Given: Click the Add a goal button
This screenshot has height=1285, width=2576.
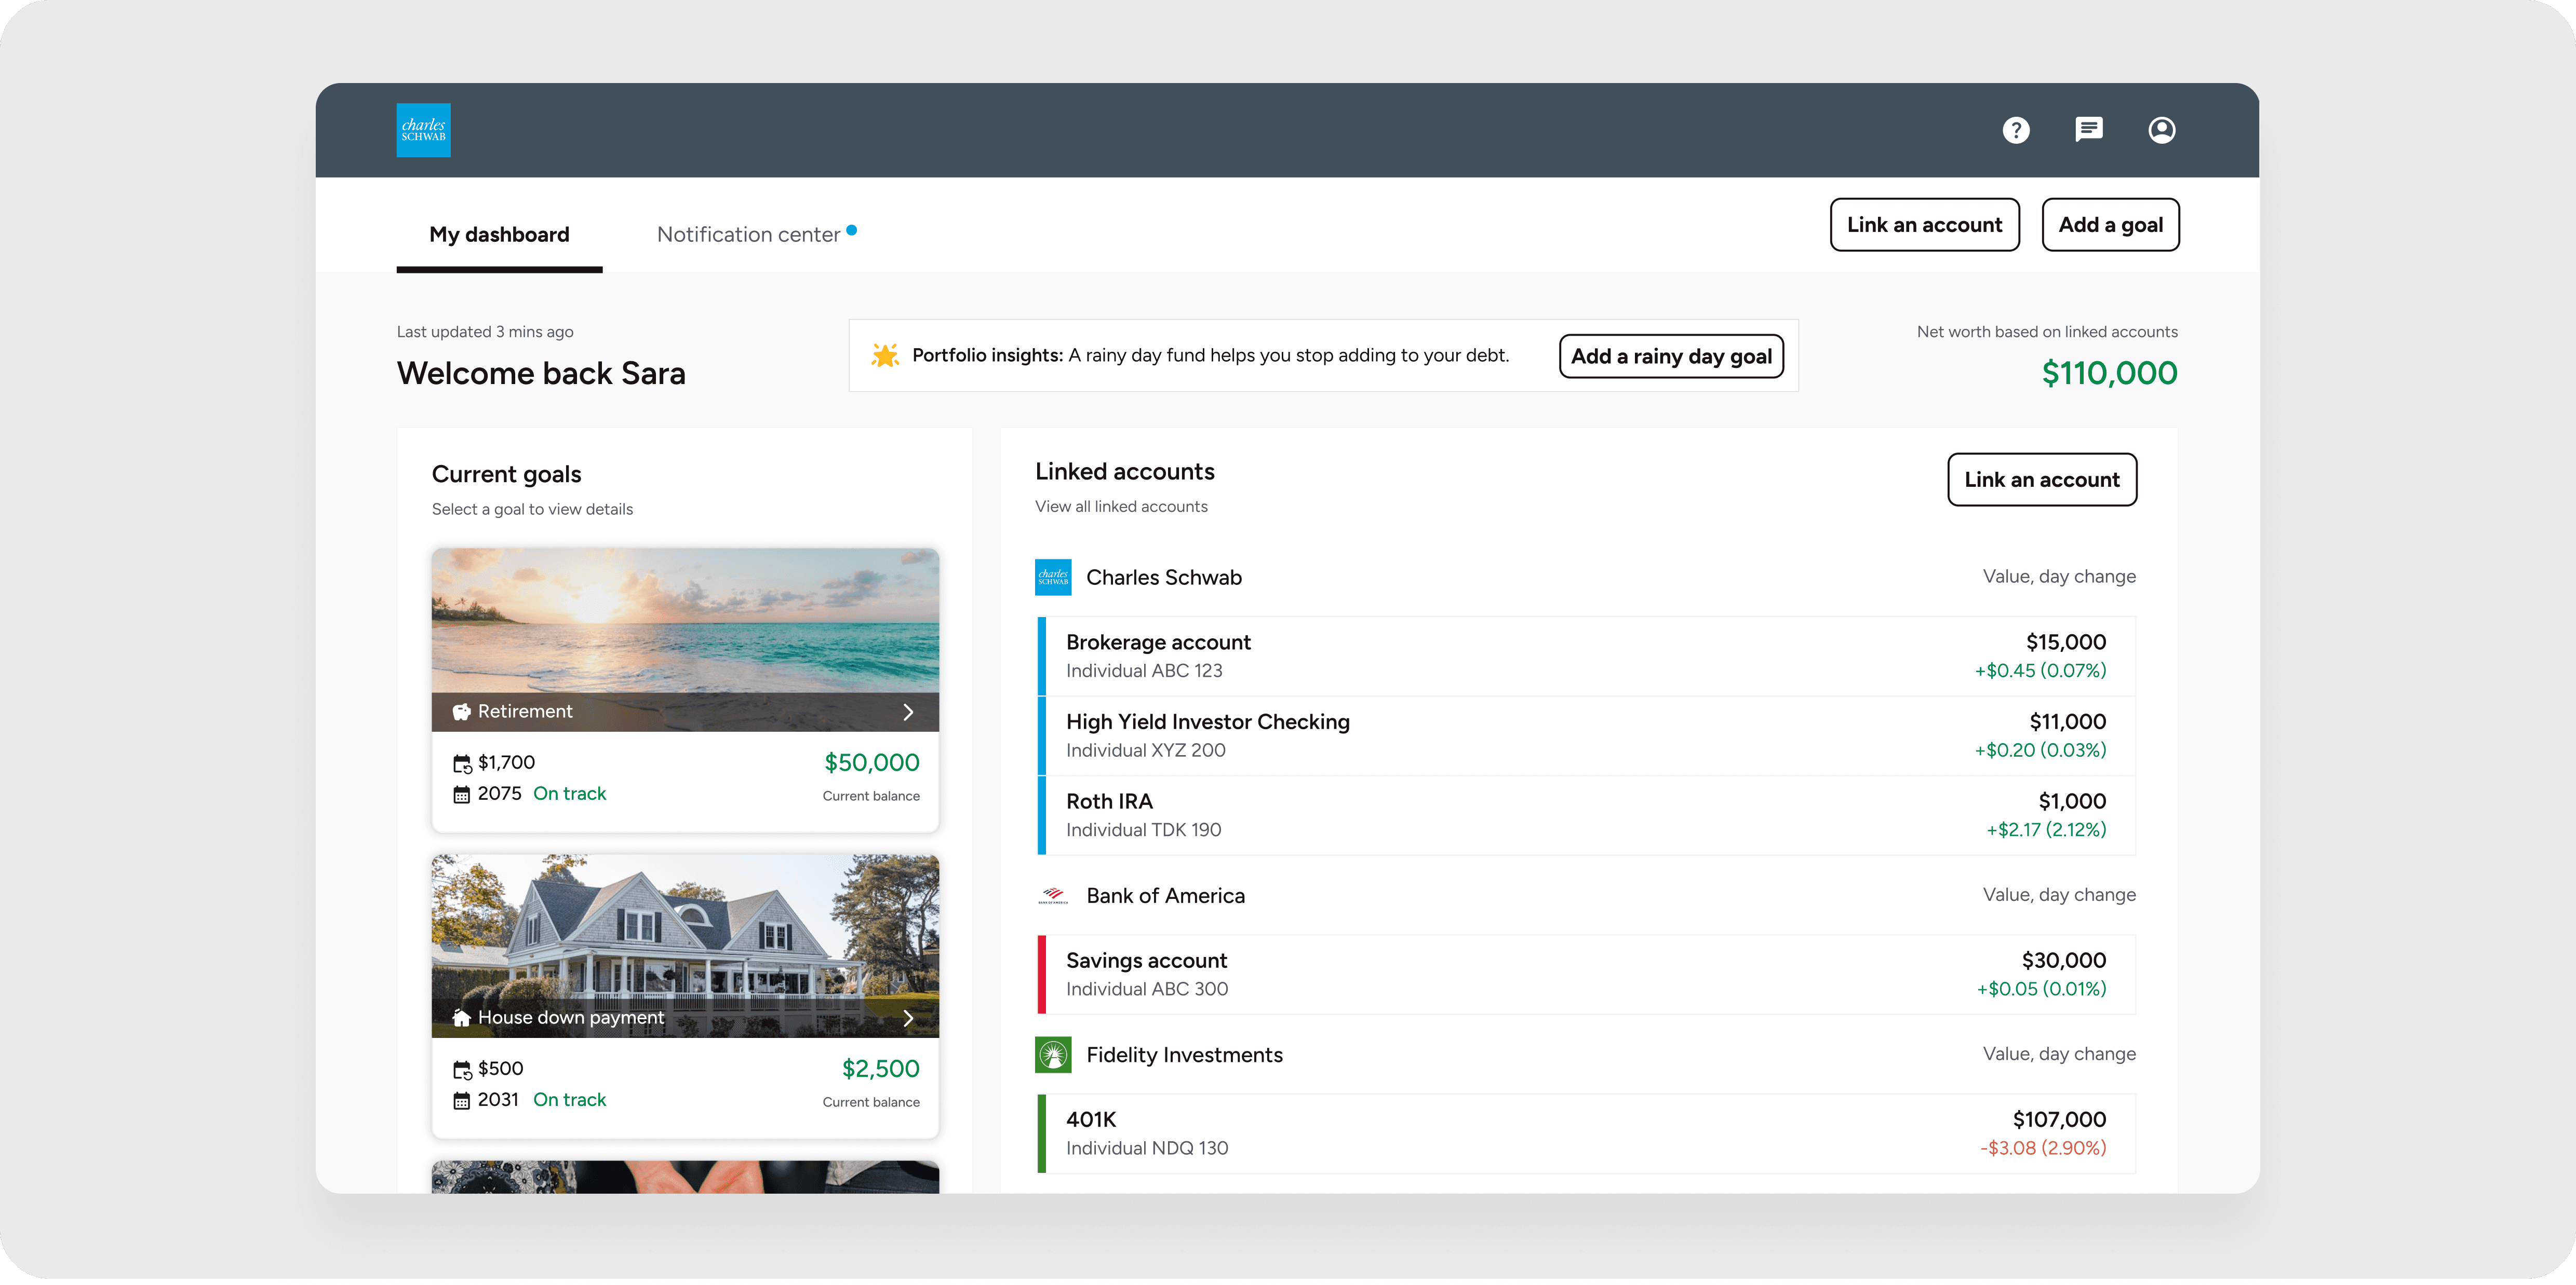Looking at the screenshot, I should (2110, 225).
